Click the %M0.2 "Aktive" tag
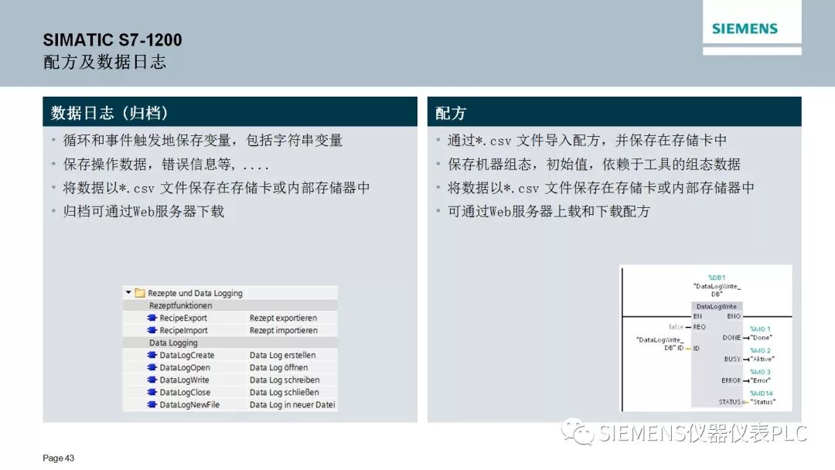Screen dimensions: 835x470 [762, 355]
